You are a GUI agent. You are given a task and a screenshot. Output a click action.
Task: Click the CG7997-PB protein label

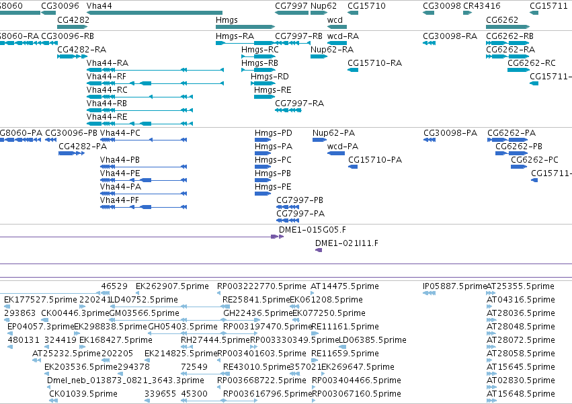point(300,201)
